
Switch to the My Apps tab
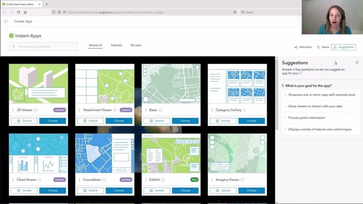[136, 45]
